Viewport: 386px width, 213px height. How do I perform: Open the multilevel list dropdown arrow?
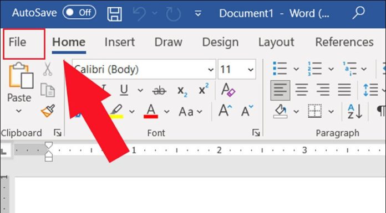click(x=364, y=69)
